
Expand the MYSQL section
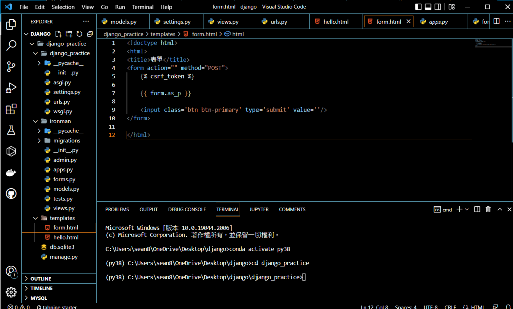(x=59, y=298)
